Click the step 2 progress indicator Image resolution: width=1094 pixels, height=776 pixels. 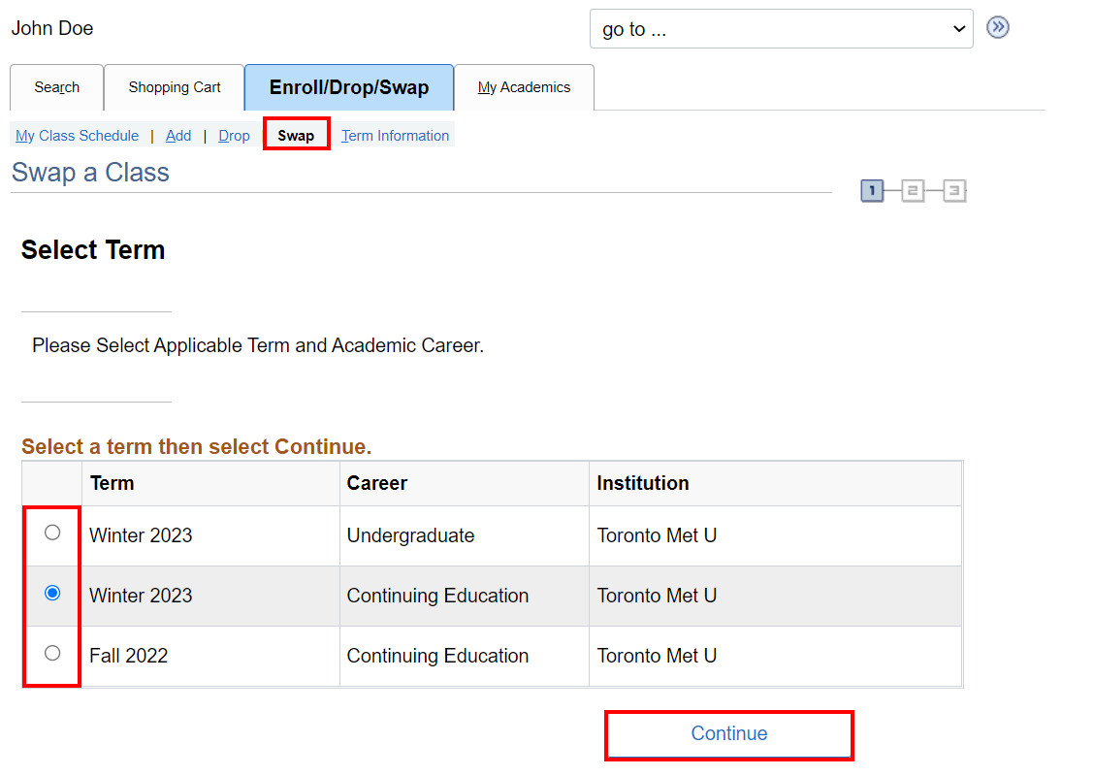pyautogui.click(x=913, y=191)
